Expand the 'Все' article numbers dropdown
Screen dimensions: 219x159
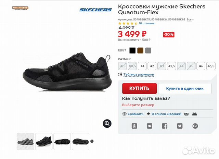190,20
